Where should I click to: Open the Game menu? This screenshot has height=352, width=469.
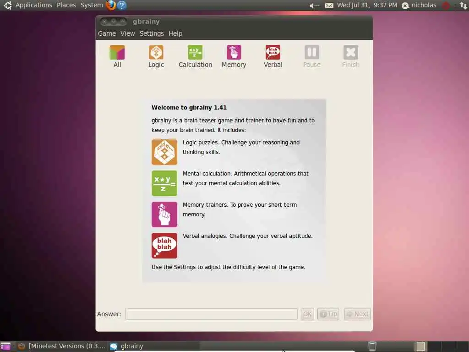[x=107, y=33]
